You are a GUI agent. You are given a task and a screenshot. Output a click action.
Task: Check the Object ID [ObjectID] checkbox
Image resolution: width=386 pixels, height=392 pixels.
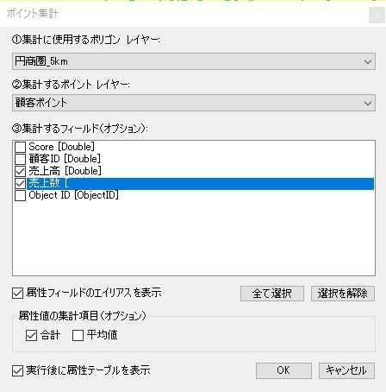(20, 195)
